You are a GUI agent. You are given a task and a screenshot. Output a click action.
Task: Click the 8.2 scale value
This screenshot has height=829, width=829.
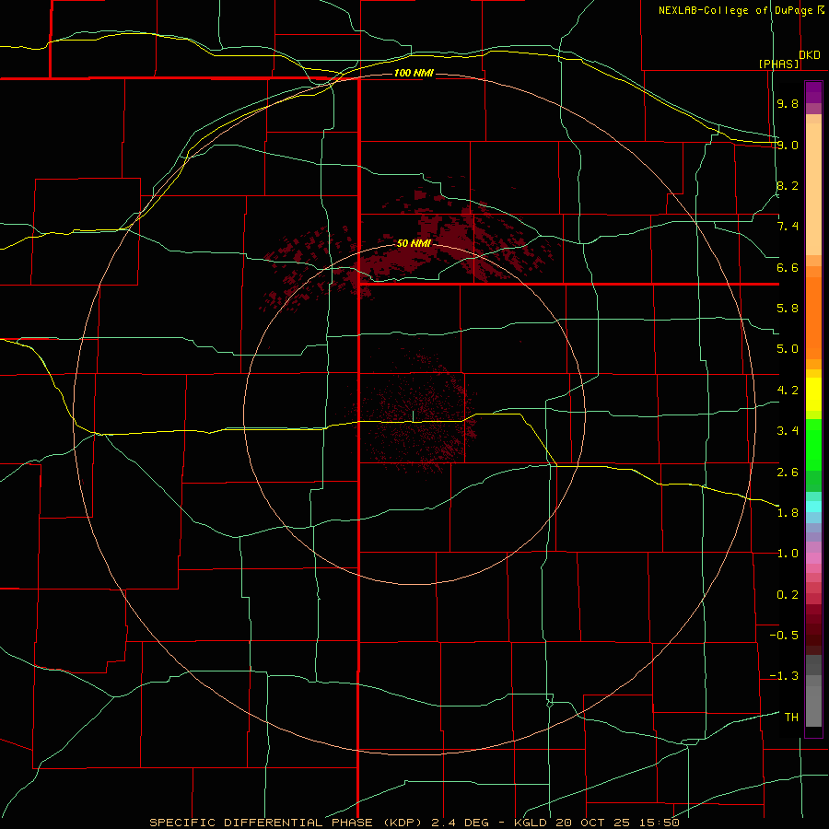tap(788, 185)
